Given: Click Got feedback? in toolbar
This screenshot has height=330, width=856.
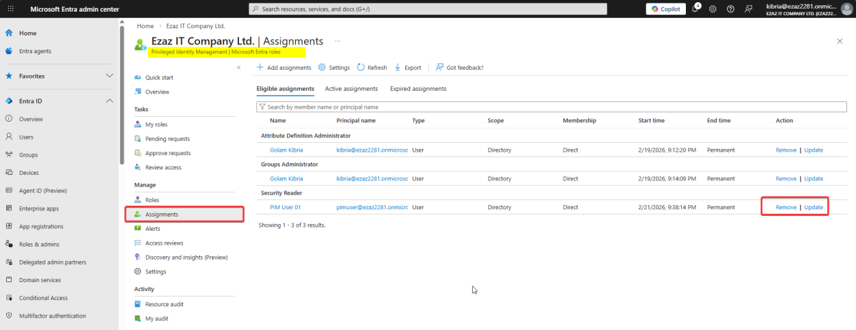Looking at the screenshot, I should (x=460, y=68).
